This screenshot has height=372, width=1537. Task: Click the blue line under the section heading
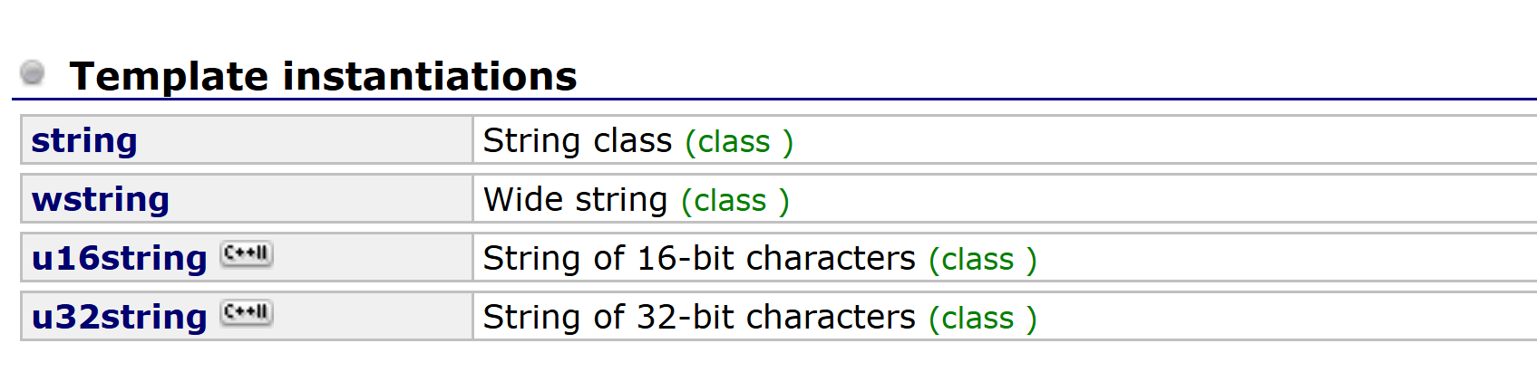tap(773, 99)
